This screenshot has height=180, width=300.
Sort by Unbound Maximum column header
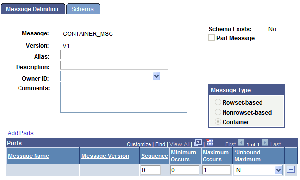(247, 156)
